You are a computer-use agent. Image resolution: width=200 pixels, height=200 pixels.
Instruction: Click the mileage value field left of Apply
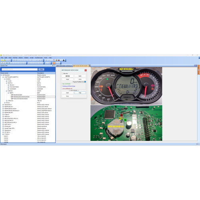(68, 76)
